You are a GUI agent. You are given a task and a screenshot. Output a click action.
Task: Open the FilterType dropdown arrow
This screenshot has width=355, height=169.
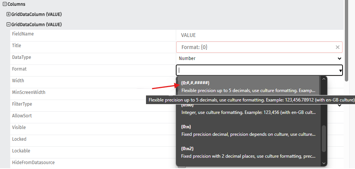click(340, 105)
